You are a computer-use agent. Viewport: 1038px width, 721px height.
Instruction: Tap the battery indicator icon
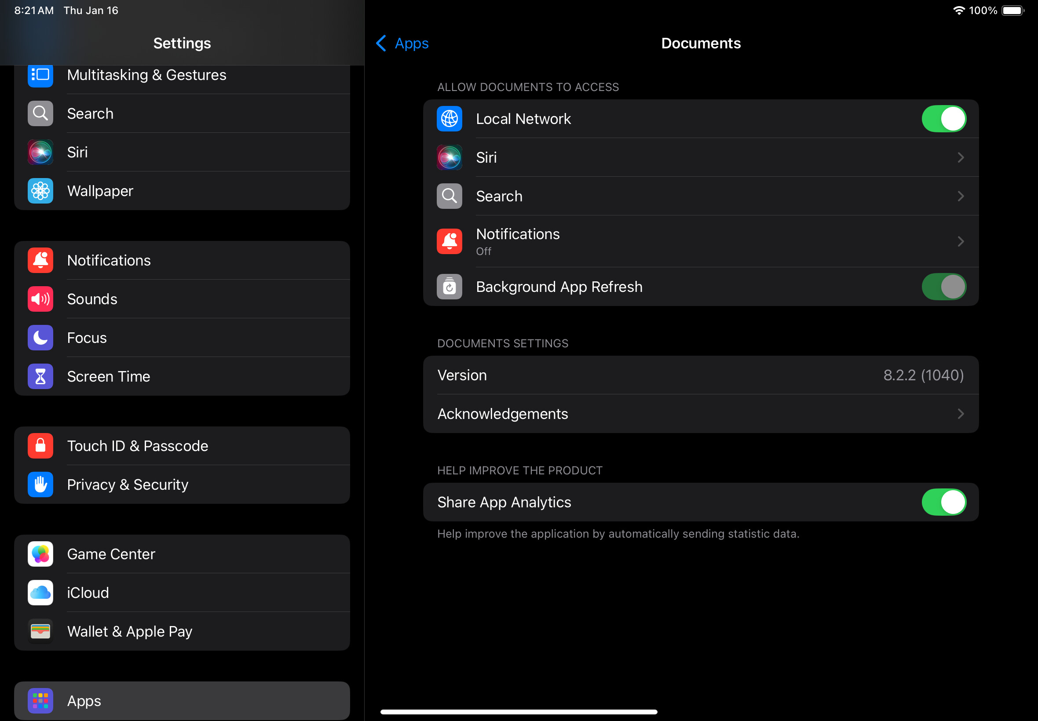[1012, 11]
